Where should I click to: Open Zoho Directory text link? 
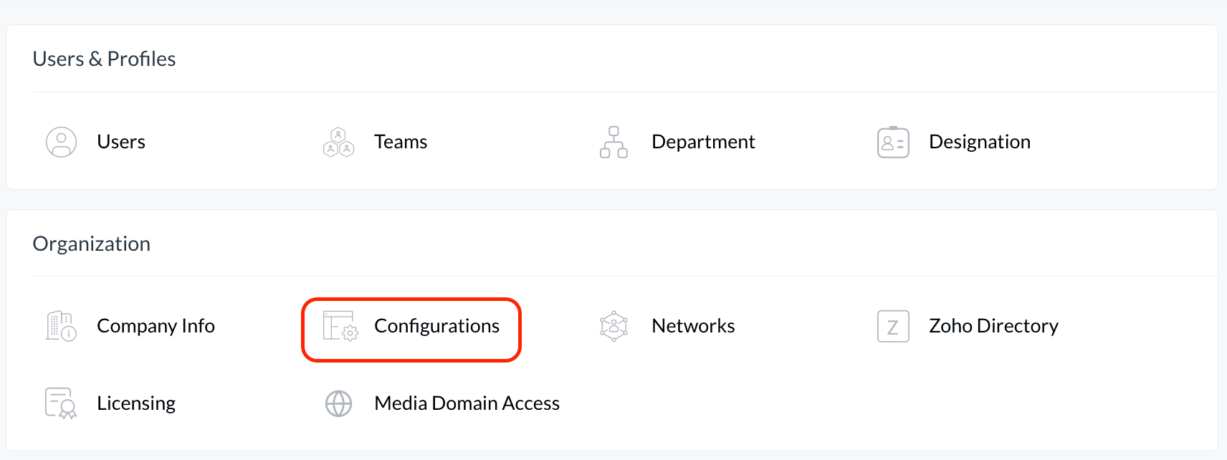993,326
